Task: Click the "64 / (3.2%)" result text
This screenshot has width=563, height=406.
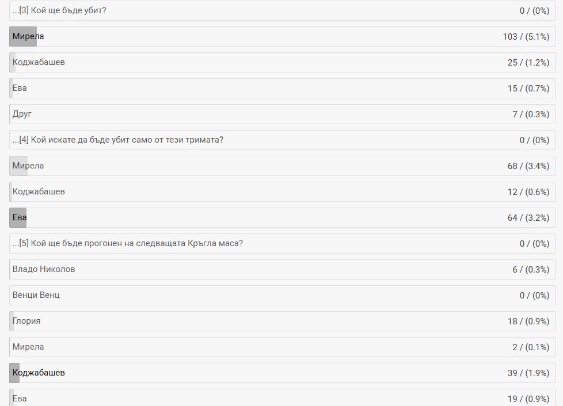Action: click(x=528, y=217)
